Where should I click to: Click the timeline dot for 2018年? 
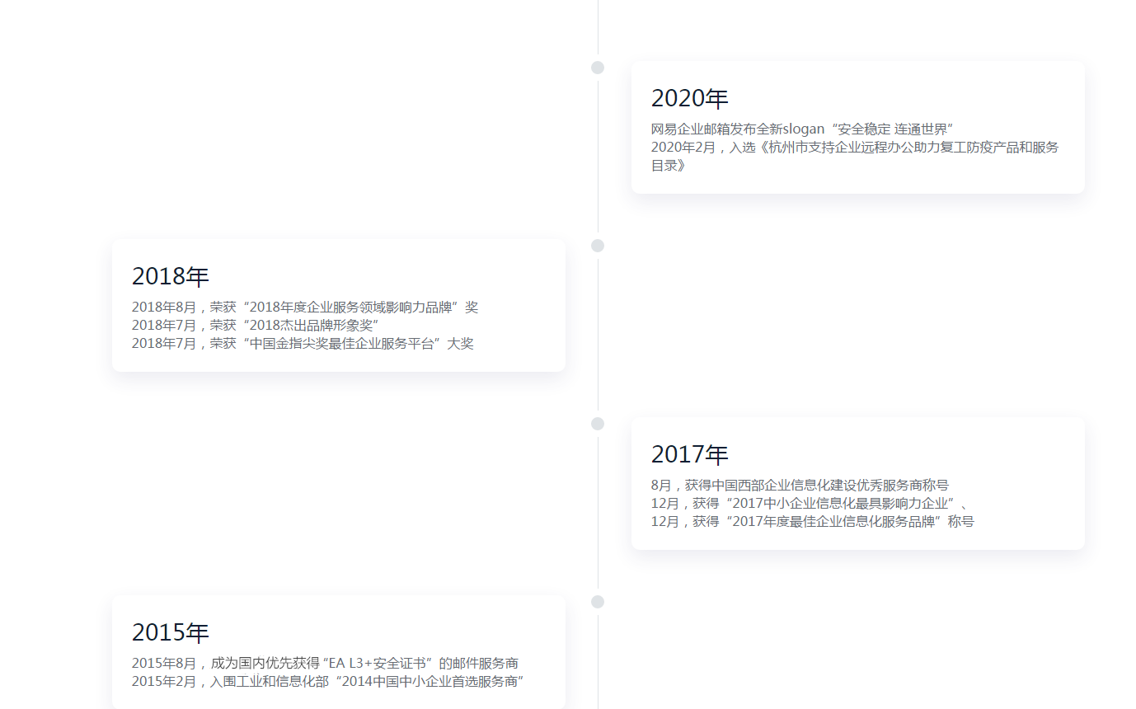point(598,246)
